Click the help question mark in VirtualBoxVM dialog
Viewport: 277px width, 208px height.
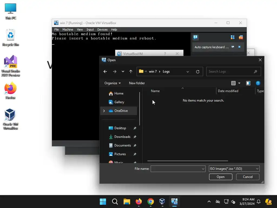[165, 54]
